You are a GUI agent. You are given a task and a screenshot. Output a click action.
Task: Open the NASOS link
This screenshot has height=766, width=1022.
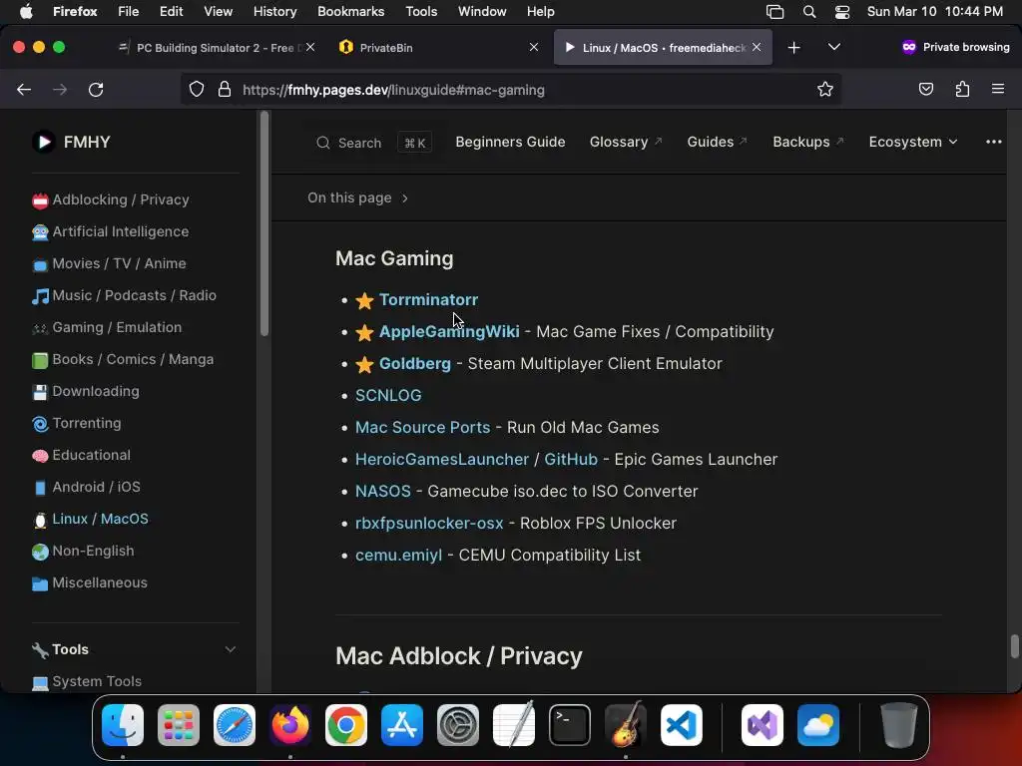382,491
